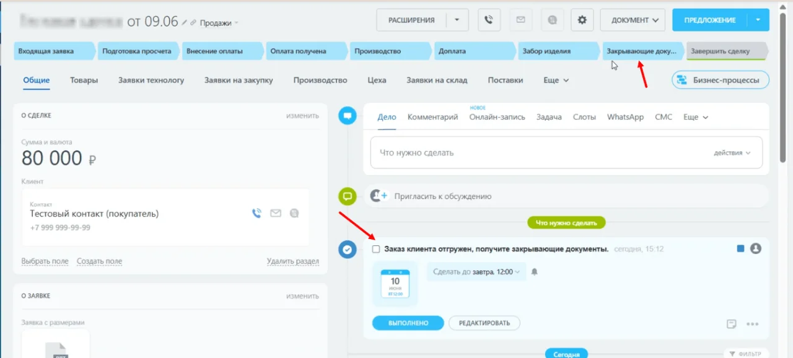This screenshot has width=793, height=358.
Task: Click the green comment timeline icon
Action: tap(348, 196)
